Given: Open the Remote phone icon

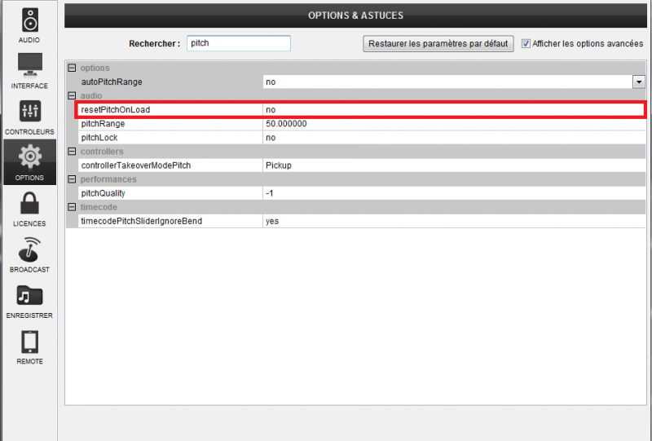Looking at the screenshot, I should tap(29, 342).
